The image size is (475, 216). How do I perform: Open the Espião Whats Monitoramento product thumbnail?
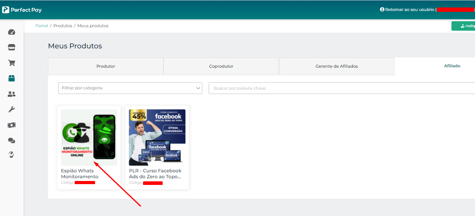[89, 137]
